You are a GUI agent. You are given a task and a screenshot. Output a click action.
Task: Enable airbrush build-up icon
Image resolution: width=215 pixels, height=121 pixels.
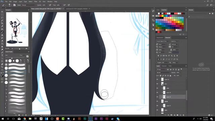(x=64, y=5)
